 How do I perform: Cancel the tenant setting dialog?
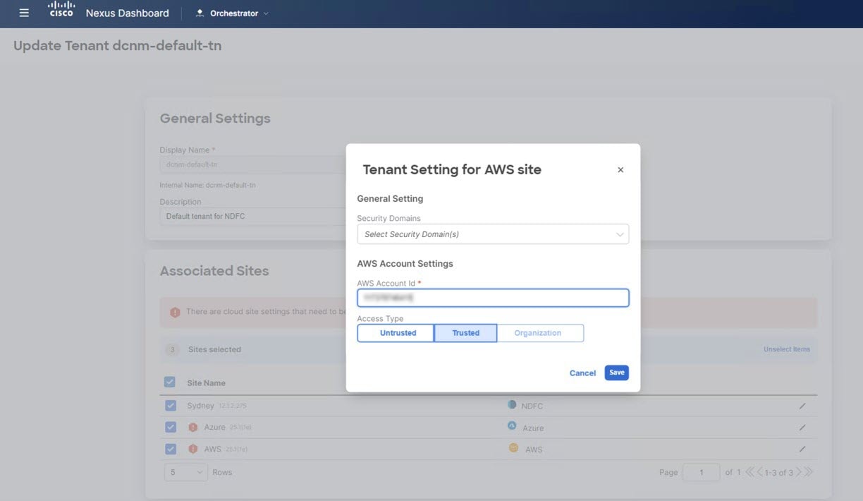pos(582,373)
